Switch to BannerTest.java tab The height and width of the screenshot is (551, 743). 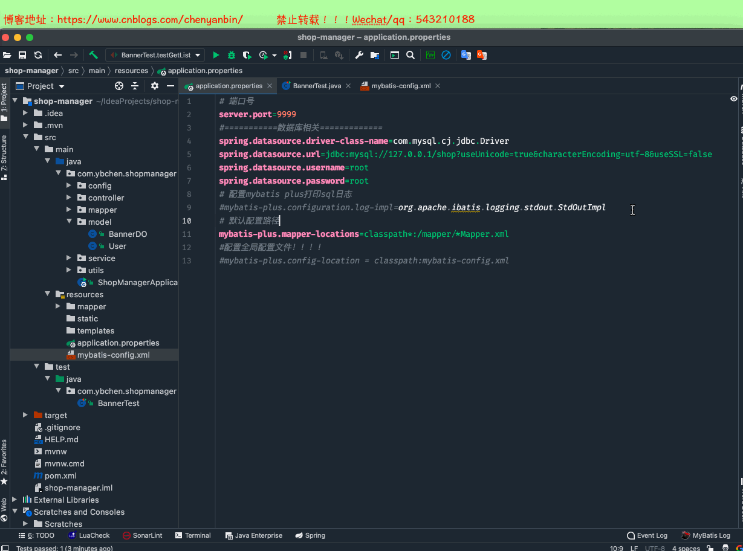click(x=317, y=86)
